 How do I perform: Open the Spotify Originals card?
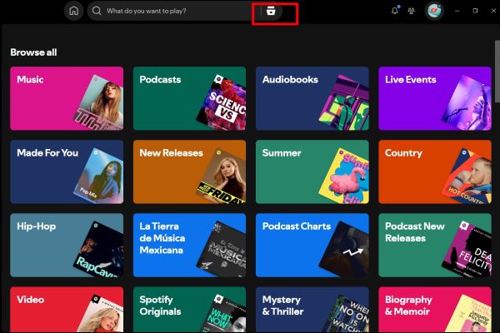pyautogui.click(x=189, y=310)
